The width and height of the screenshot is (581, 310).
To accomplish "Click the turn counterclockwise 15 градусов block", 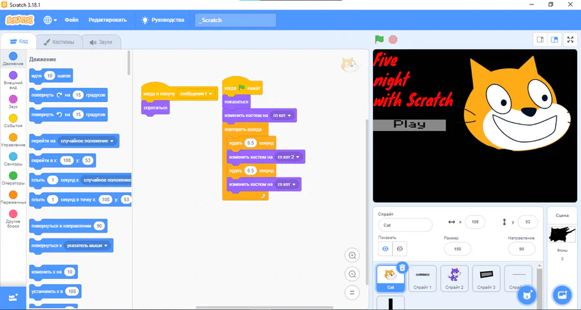I will click(x=68, y=115).
